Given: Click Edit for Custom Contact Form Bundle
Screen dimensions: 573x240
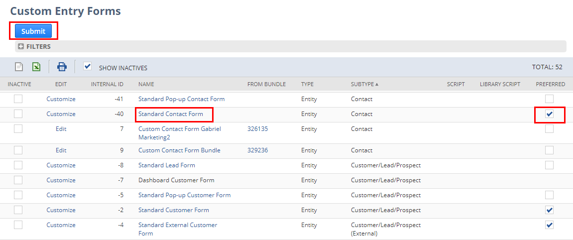Looking at the screenshot, I should click(61, 150).
